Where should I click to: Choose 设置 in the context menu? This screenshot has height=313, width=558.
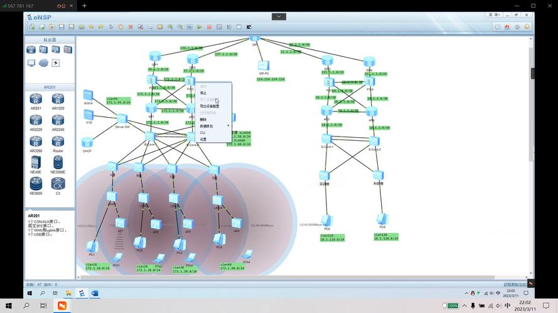(x=203, y=140)
